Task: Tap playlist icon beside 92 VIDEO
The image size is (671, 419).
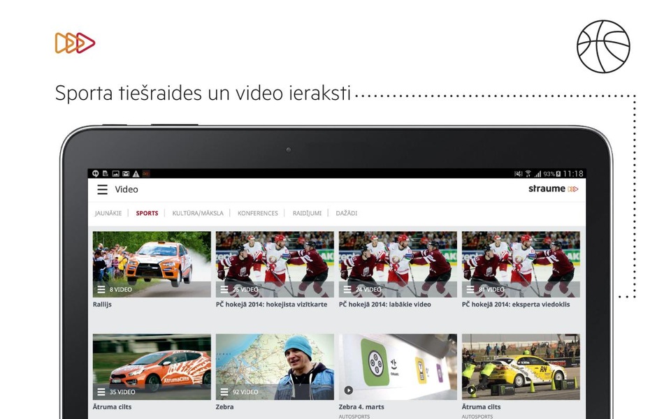Action: (224, 392)
